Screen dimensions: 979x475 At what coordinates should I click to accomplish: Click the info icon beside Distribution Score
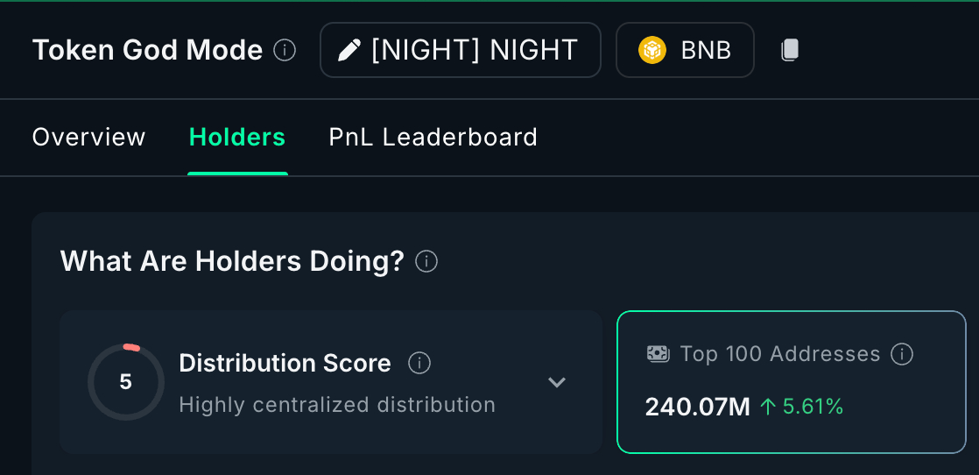419,363
